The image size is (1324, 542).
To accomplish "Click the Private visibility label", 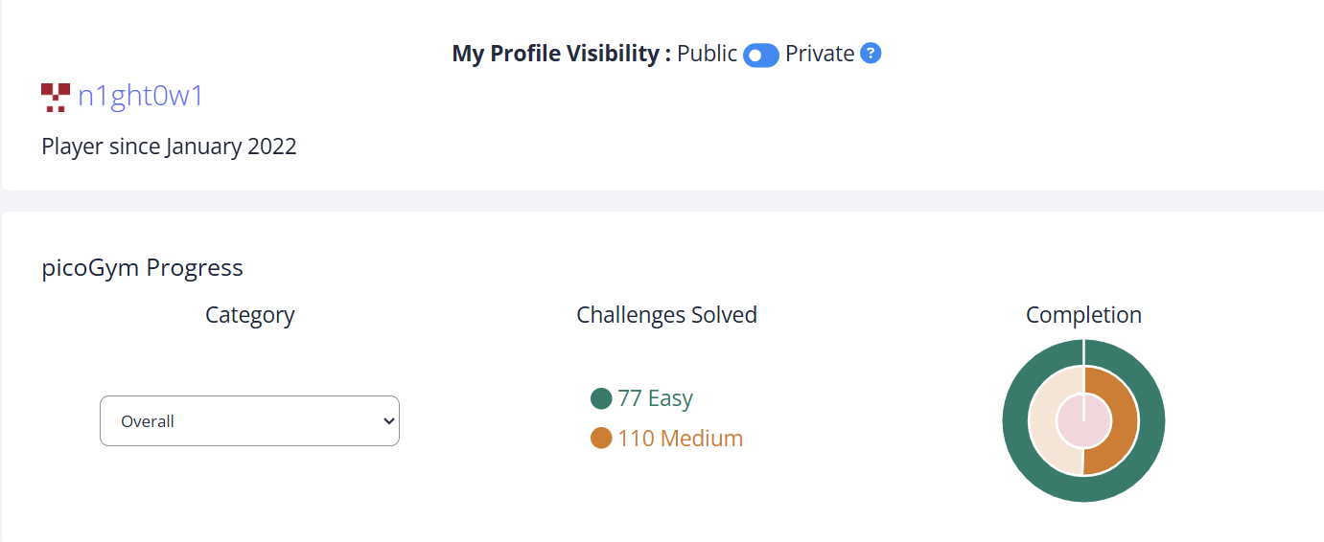I will pos(820,54).
